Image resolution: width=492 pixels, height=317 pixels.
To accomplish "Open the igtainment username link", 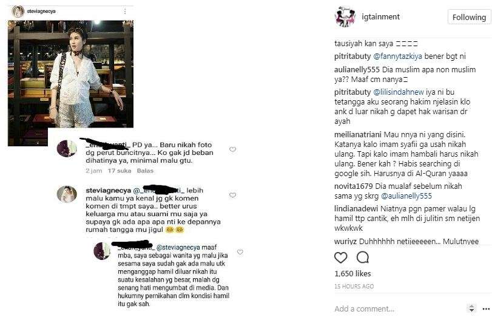I will 380,16.
